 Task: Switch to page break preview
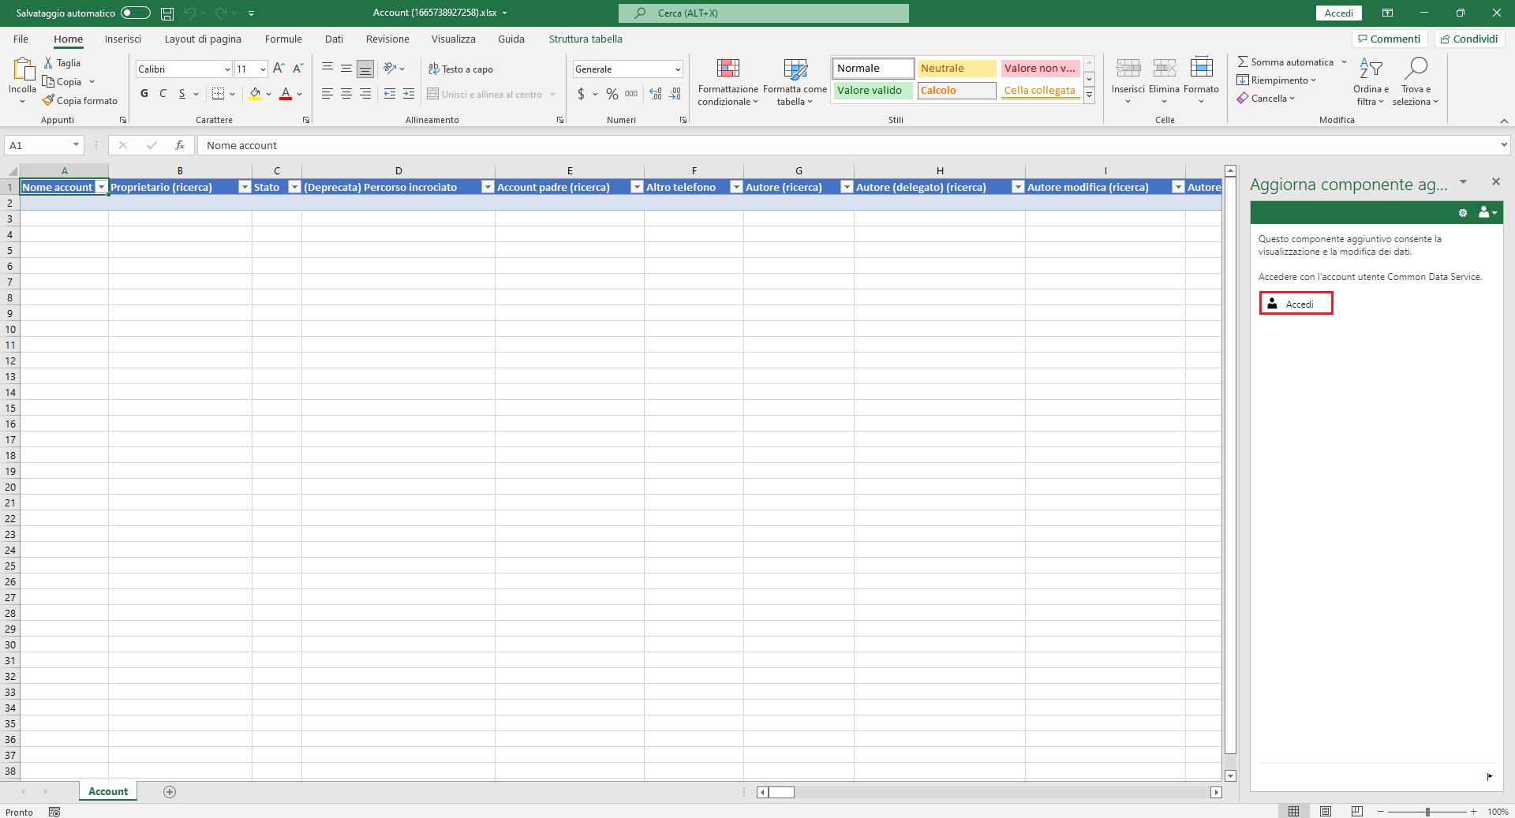1356,811
